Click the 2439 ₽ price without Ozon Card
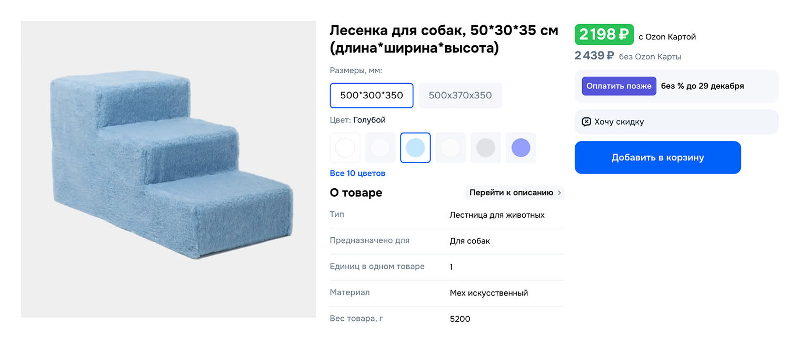The width and height of the screenshot is (800, 345). [x=594, y=56]
